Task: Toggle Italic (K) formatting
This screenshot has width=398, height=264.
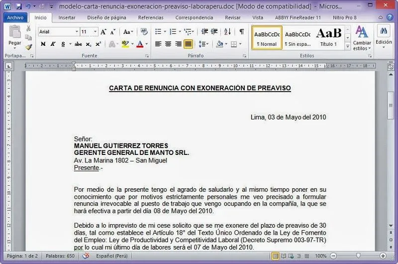Action: 53,44
